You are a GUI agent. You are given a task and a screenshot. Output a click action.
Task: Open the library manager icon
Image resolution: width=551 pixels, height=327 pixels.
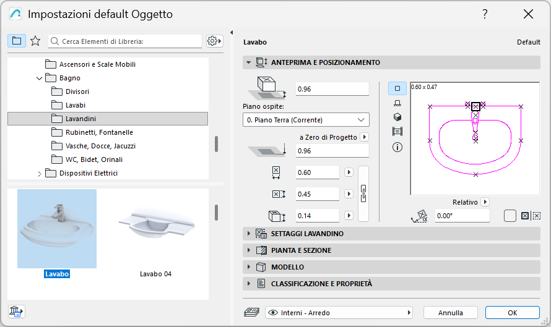pyautogui.click(x=16, y=312)
